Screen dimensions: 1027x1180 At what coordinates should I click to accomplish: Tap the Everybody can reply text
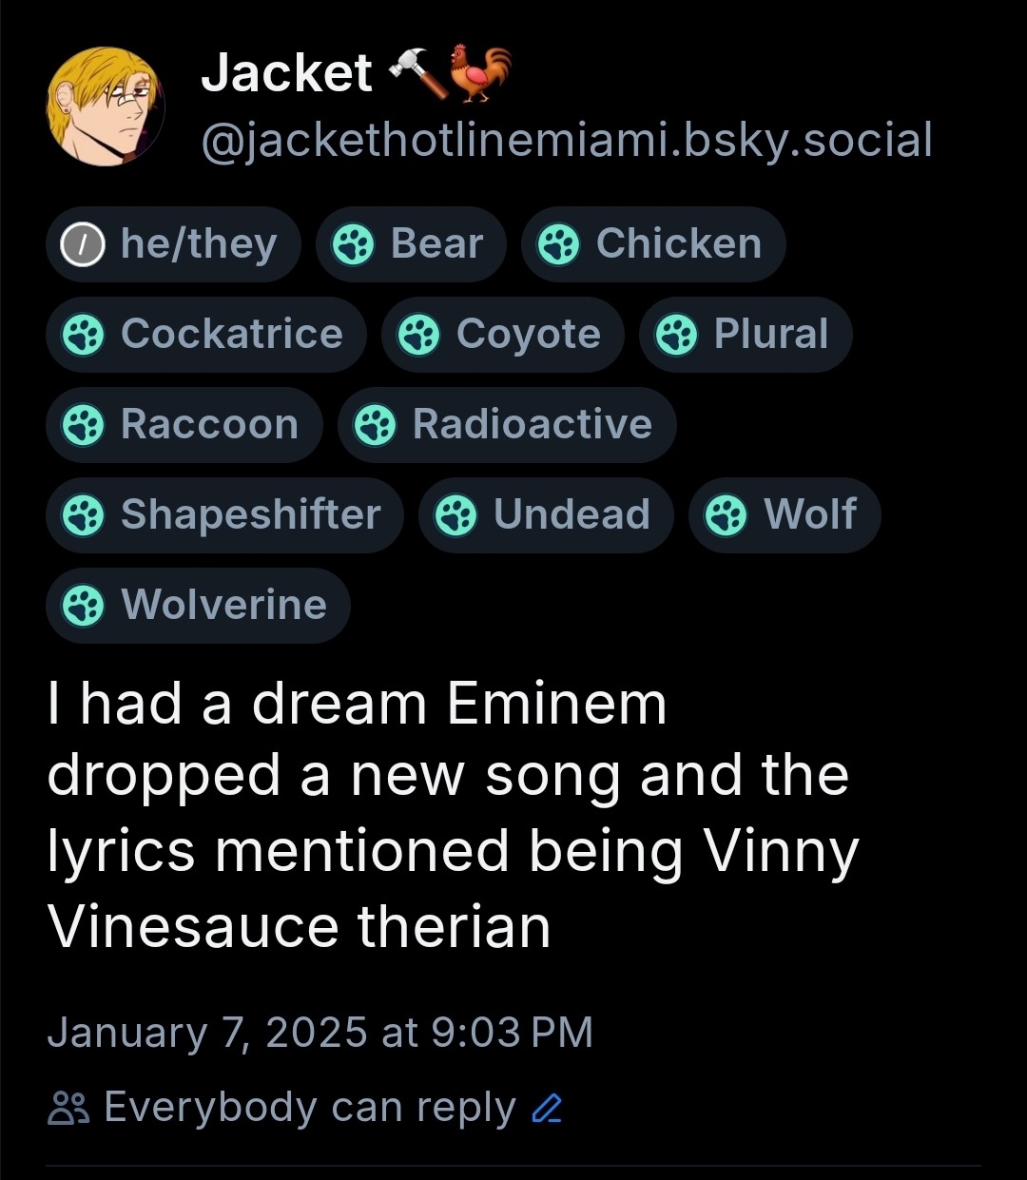coord(309,1108)
